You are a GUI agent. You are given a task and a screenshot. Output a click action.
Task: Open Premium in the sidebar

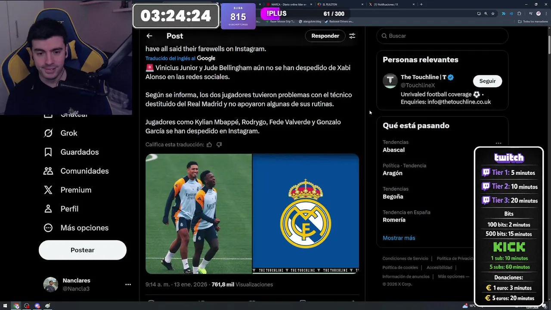pyautogui.click(x=68, y=190)
